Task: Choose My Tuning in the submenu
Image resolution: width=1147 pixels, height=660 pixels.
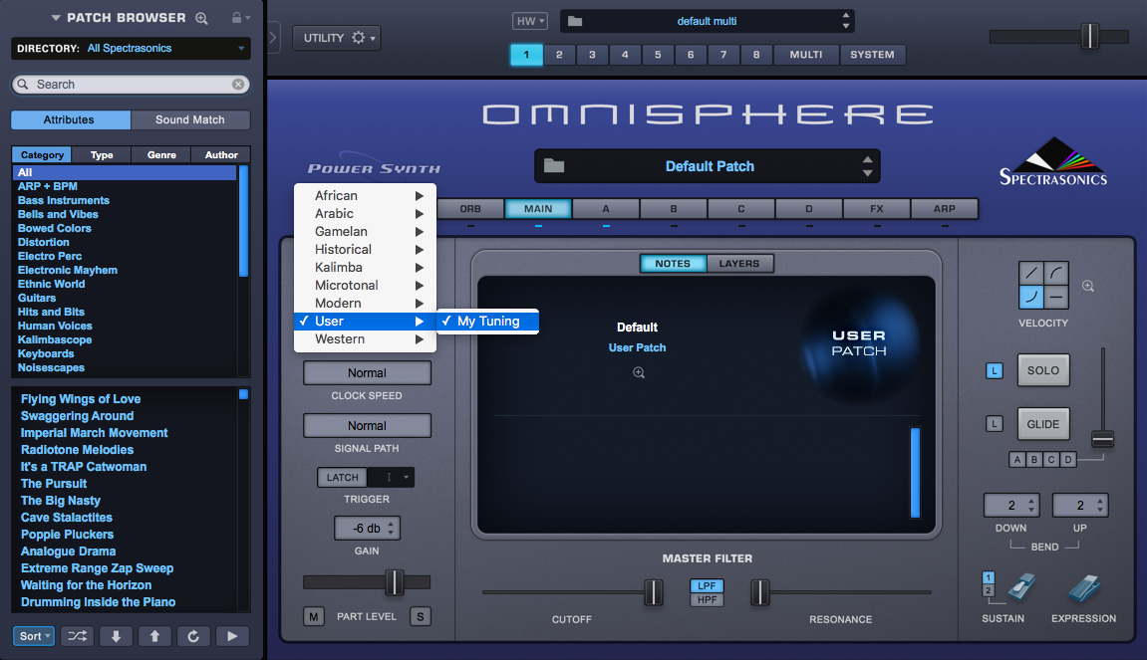Action: tap(488, 321)
